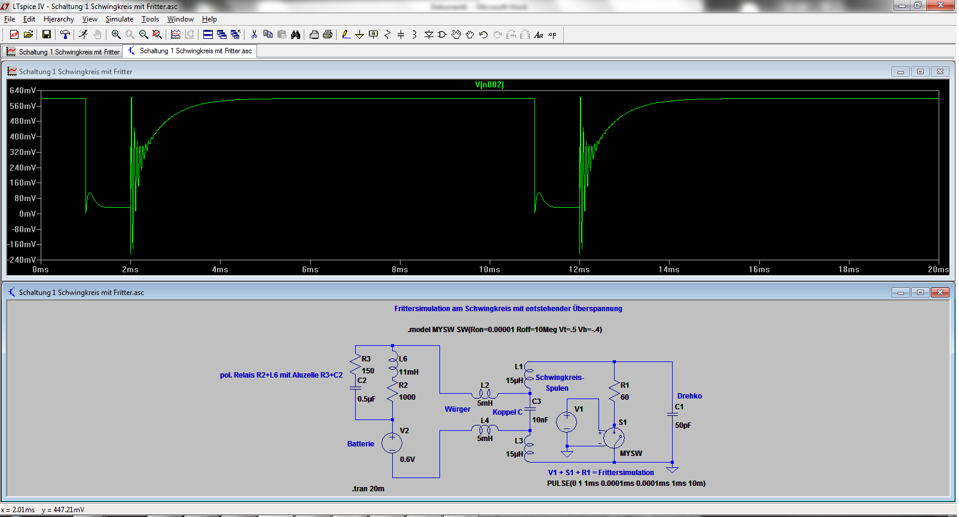Click the Draw Wire pencil tool
Image resolution: width=959 pixels, height=517 pixels.
(x=346, y=35)
